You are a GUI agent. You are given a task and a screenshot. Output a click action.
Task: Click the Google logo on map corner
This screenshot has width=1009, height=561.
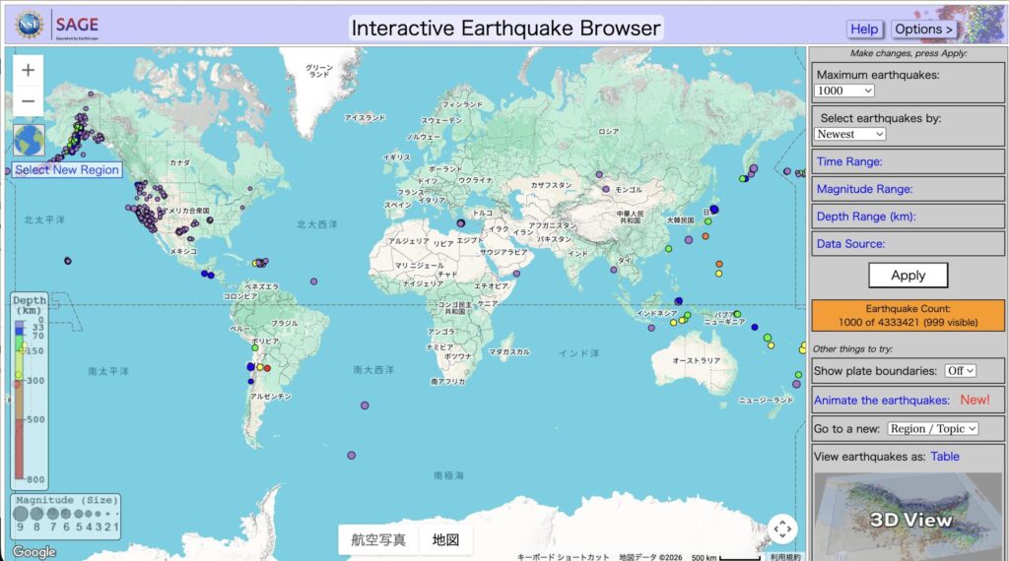(x=34, y=552)
